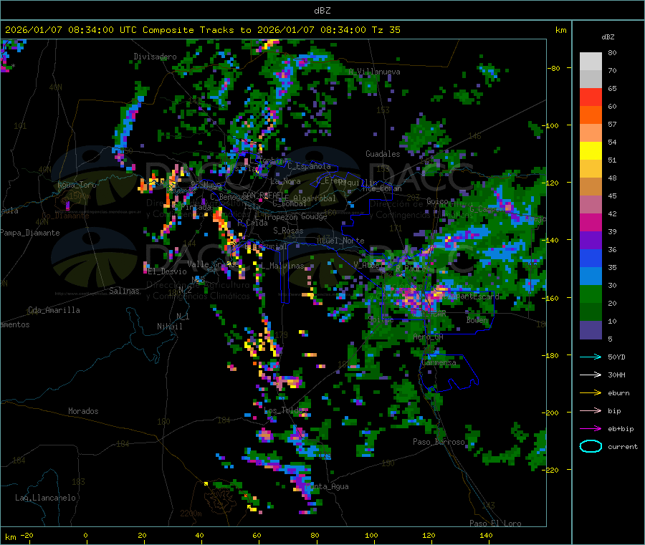
Task: Click the 'Goico' map label
Action: pos(437,201)
